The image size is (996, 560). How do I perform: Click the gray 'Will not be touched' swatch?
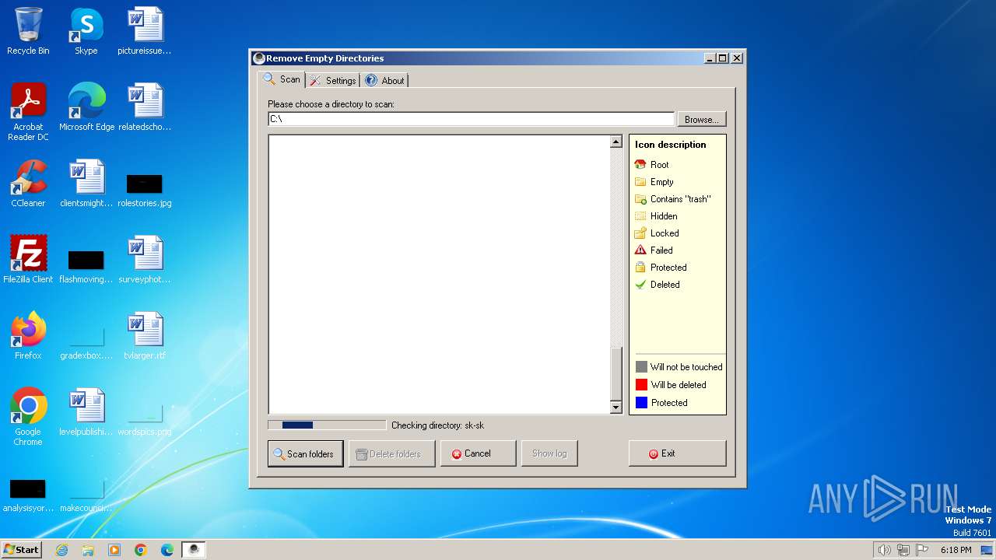641,367
